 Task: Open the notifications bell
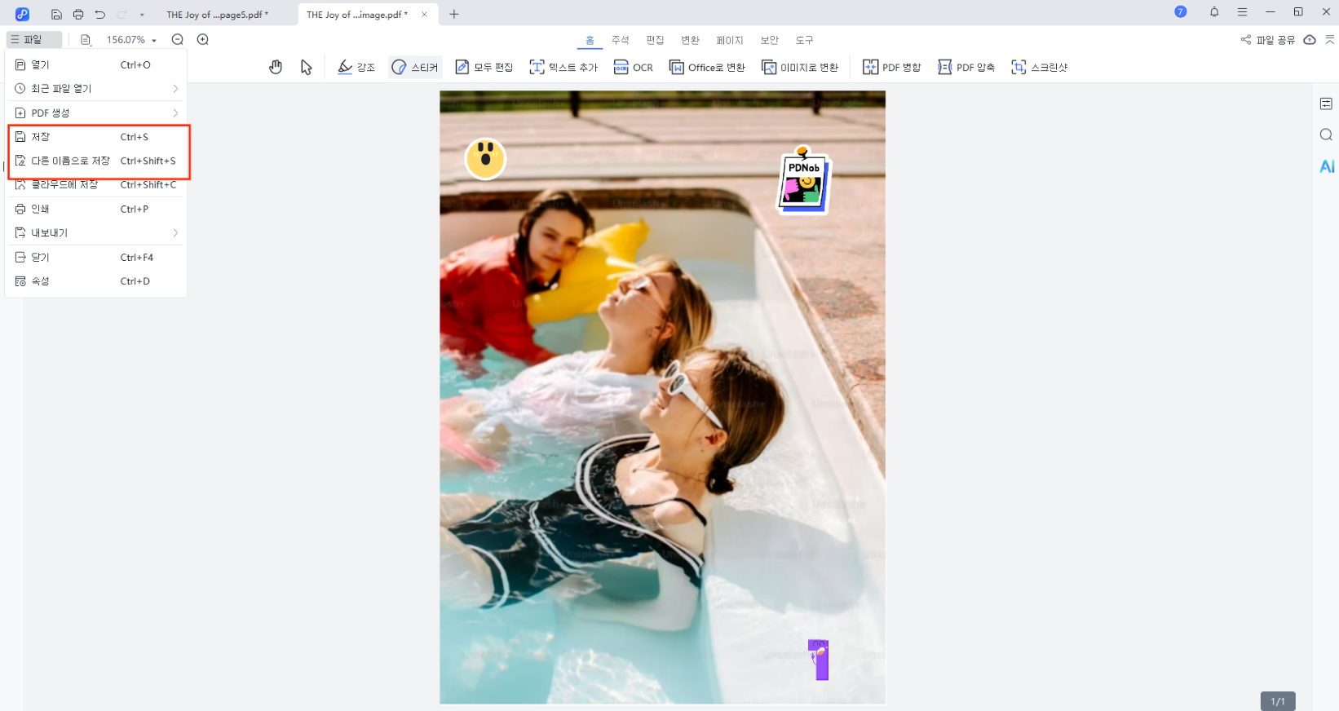1214,11
